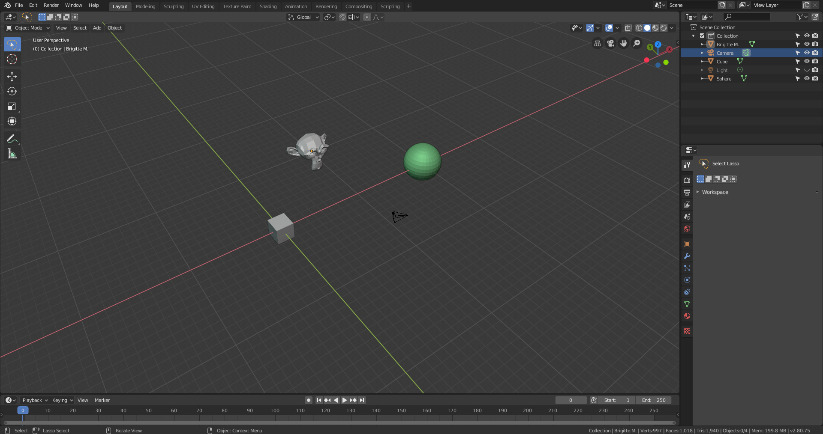Toggle auto keying record button
Screen dimensions: 823x434
coord(309,400)
